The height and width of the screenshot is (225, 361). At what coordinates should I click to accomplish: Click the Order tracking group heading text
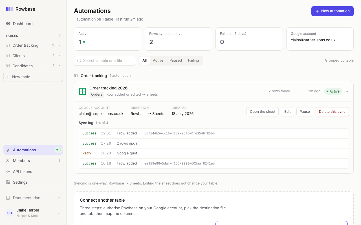94,76
